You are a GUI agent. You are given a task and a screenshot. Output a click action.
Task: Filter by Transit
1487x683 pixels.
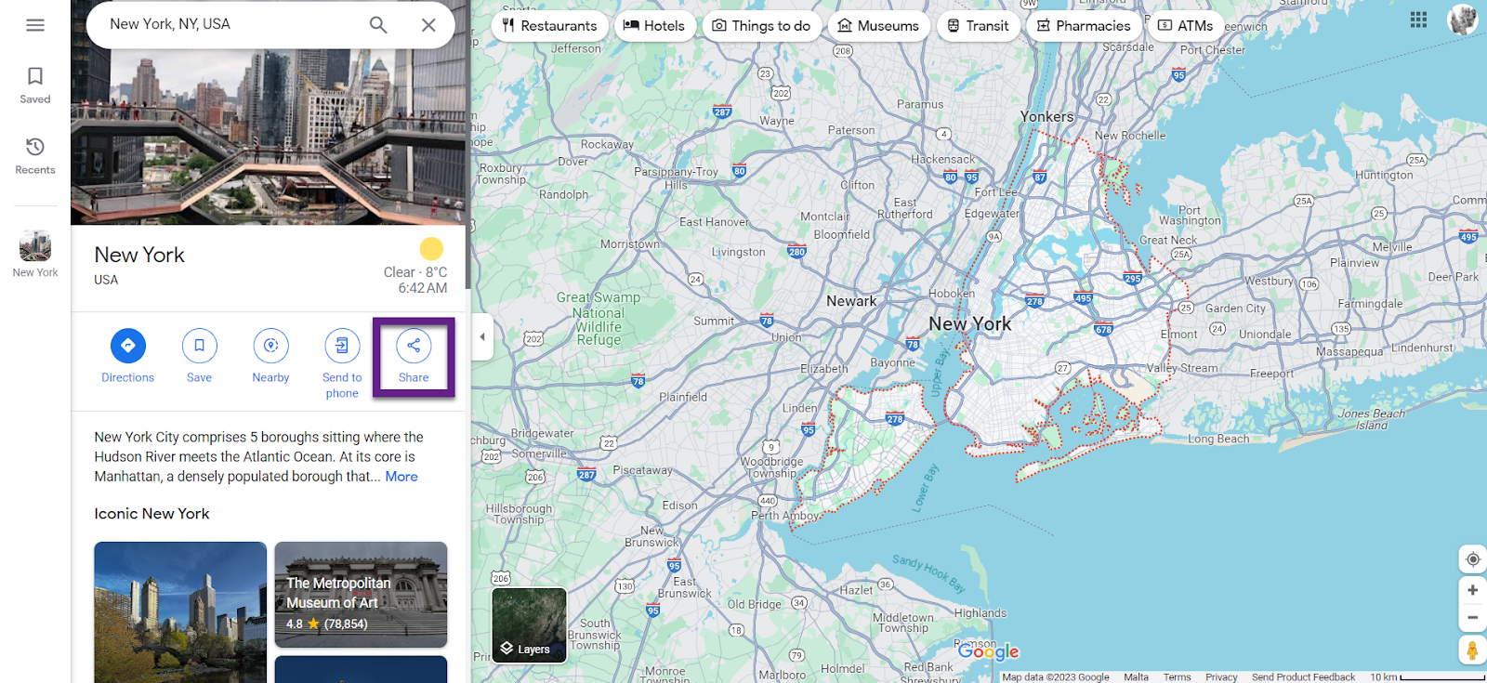point(978,26)
